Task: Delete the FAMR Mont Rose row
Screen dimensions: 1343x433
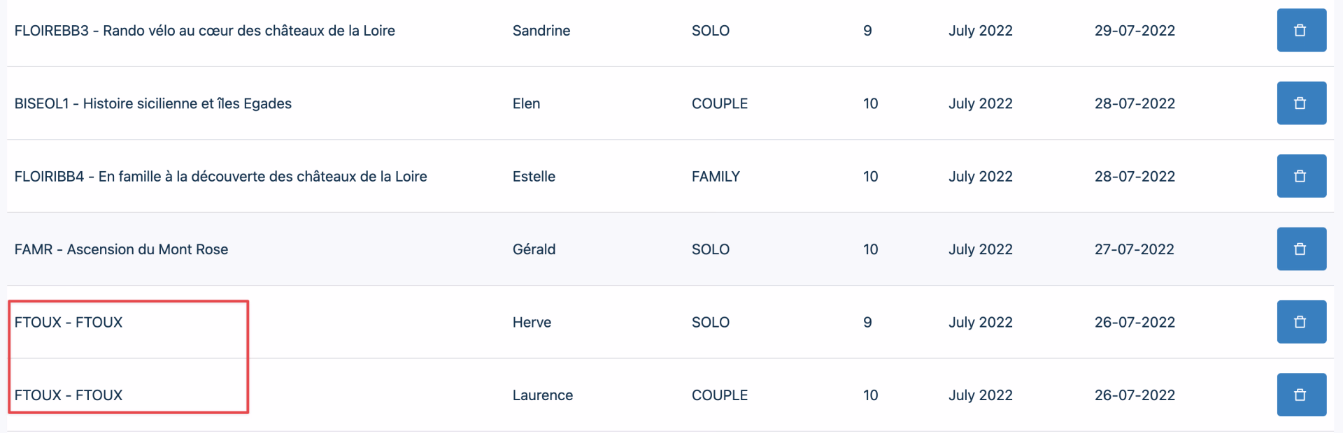Action: 1301,249
